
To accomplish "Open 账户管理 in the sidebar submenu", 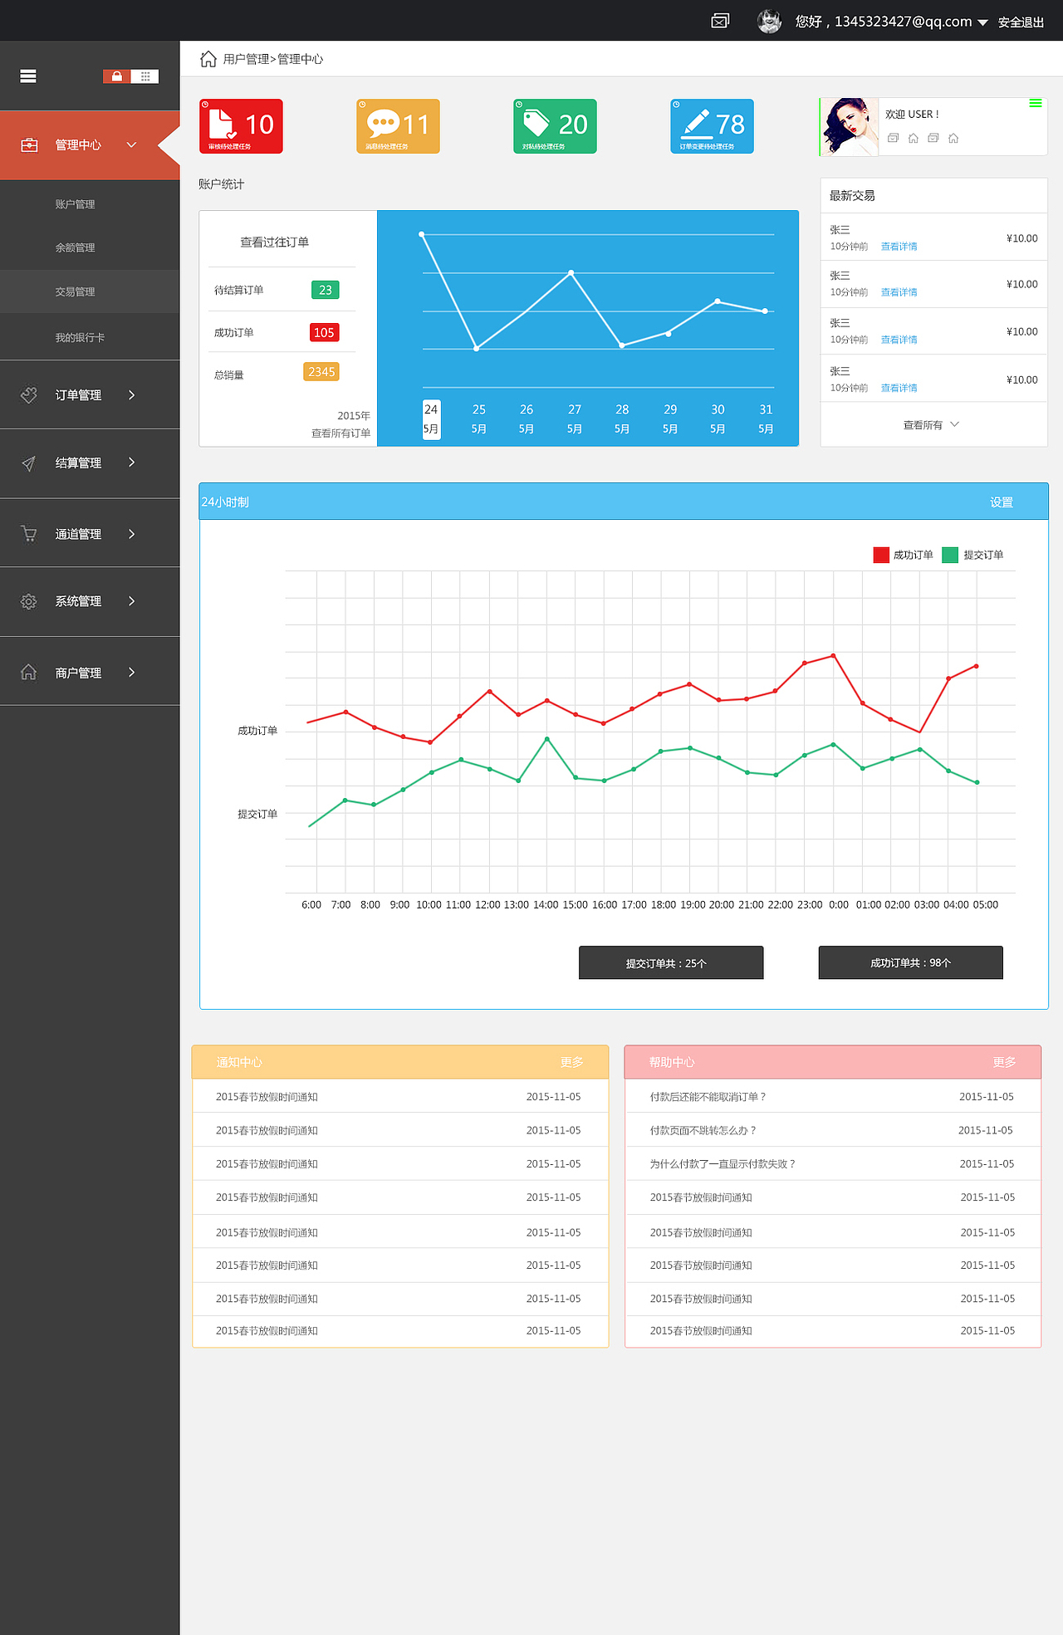I will tap(75, 204).
